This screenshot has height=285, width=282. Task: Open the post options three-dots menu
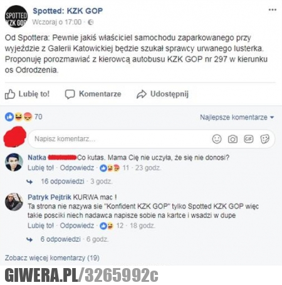click(x=273, y=10)
